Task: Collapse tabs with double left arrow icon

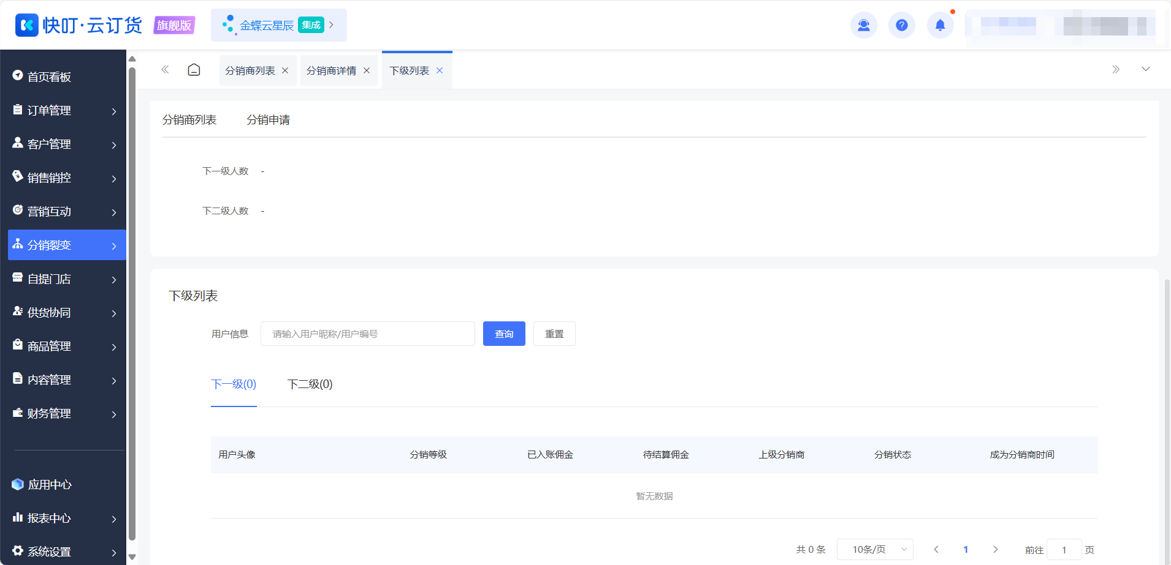Action: (x=165, y=70)
